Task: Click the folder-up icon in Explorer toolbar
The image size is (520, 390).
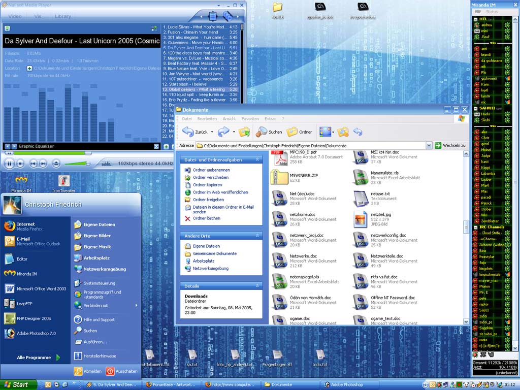Action: (x=244, y=132)
